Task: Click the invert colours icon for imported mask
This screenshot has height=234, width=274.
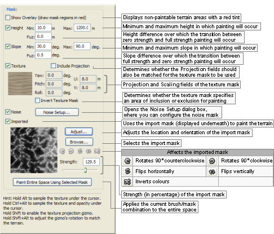Action: click(x=98, y=151)
